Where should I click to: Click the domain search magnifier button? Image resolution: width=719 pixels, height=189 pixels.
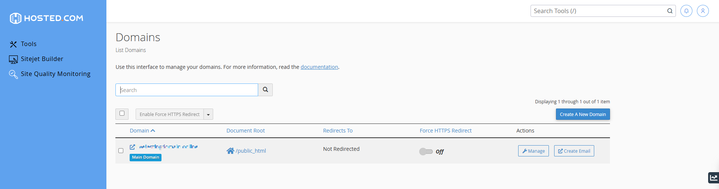tap(265, 90)
